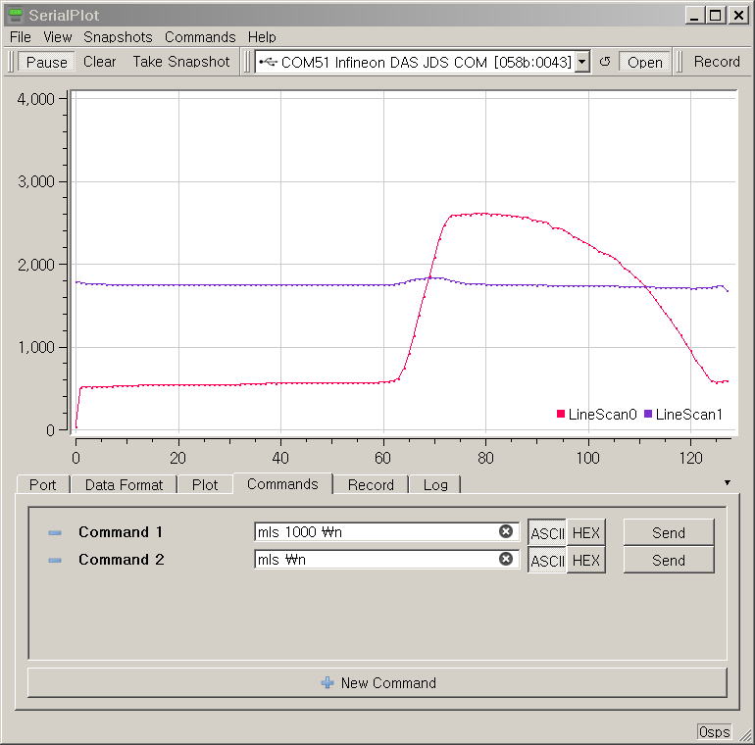Click the 0sps status bar indicator
Viewport: 755px width, 745px height.
tap(714, 732)
